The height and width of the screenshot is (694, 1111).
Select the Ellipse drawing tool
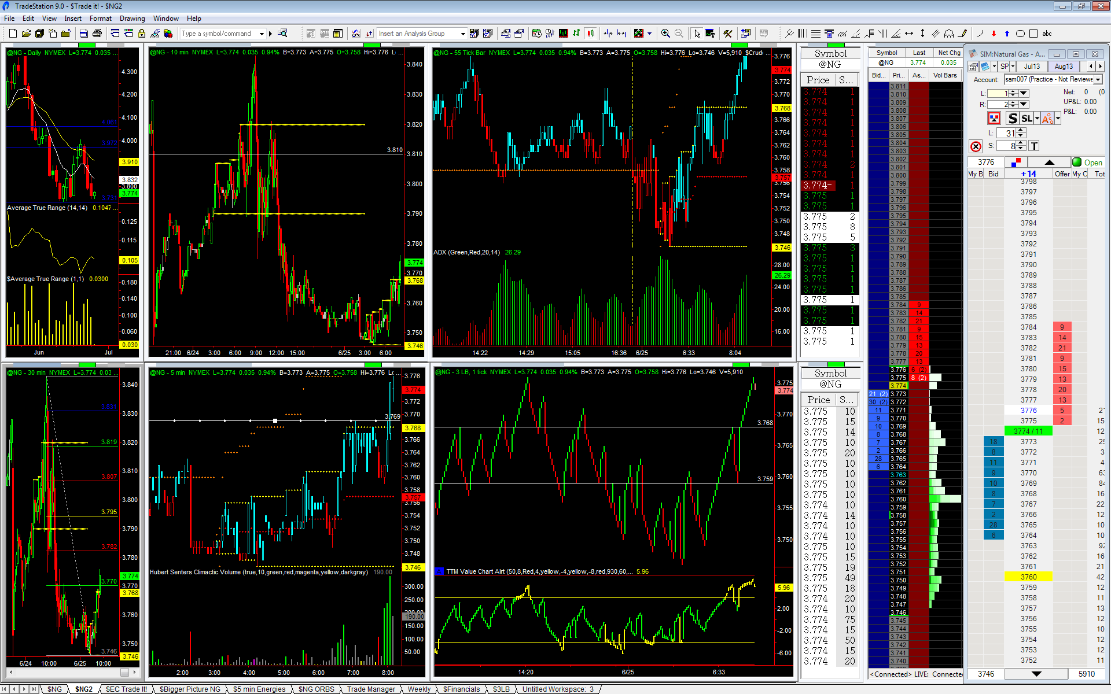click(x=1020, y=34)
